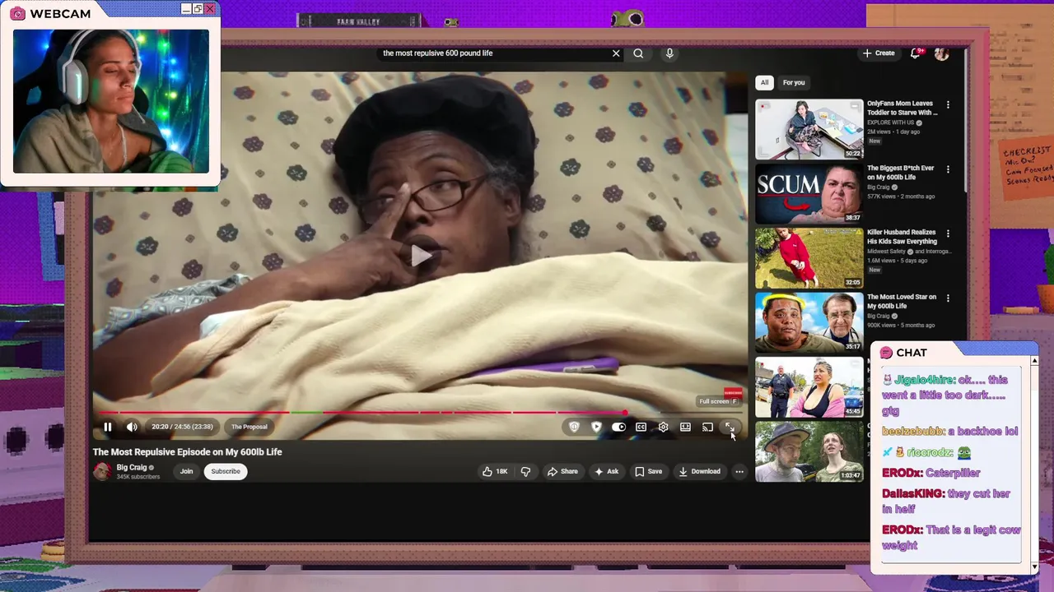Toggle closed captions CC button
Viewport: 1054px width, 592px height.
coord(641,427)
